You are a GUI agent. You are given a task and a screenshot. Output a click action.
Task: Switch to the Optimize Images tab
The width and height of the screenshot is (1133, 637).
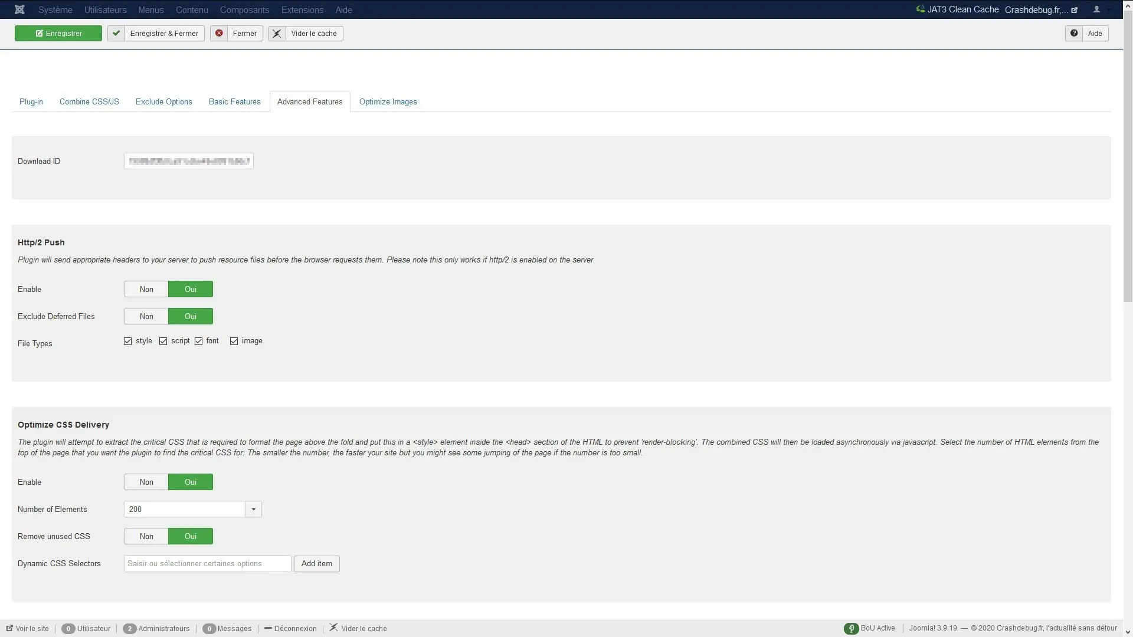(388, 101)
